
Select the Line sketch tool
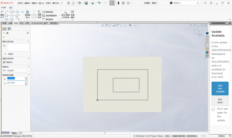6,12
